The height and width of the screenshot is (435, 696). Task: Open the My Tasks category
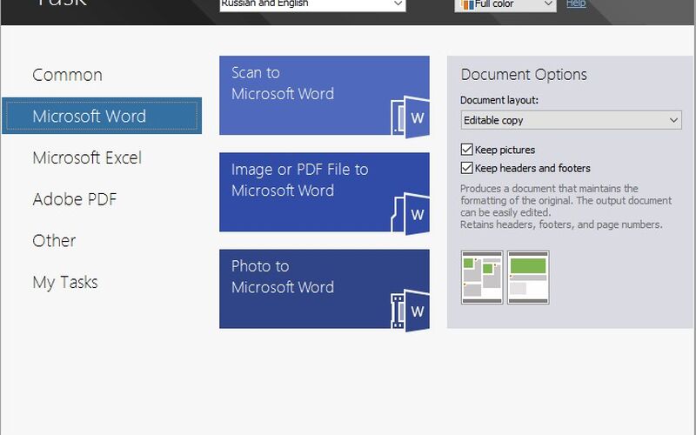(x=64, y=282)
